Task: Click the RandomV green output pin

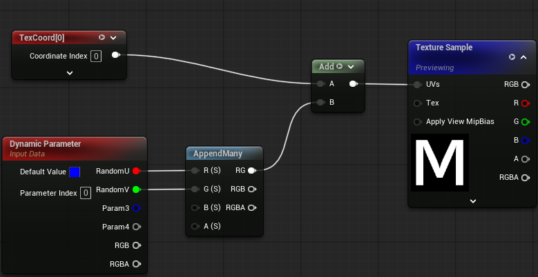Action: click(x=136, y=189)
